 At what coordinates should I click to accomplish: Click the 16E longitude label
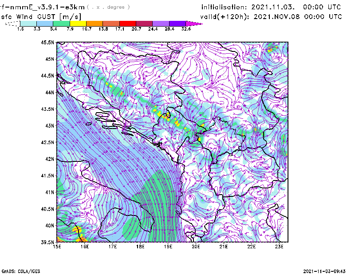[x=85, y=247]
